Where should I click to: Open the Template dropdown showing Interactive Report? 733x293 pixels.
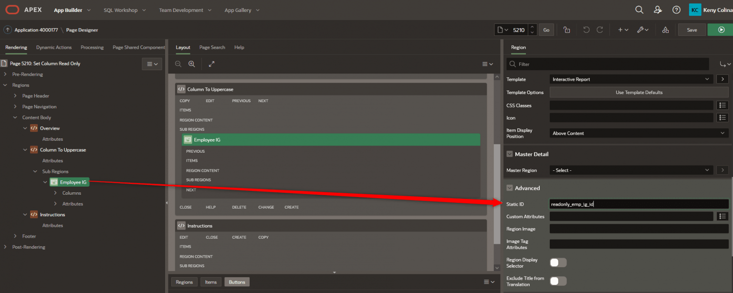click(631, 79)
